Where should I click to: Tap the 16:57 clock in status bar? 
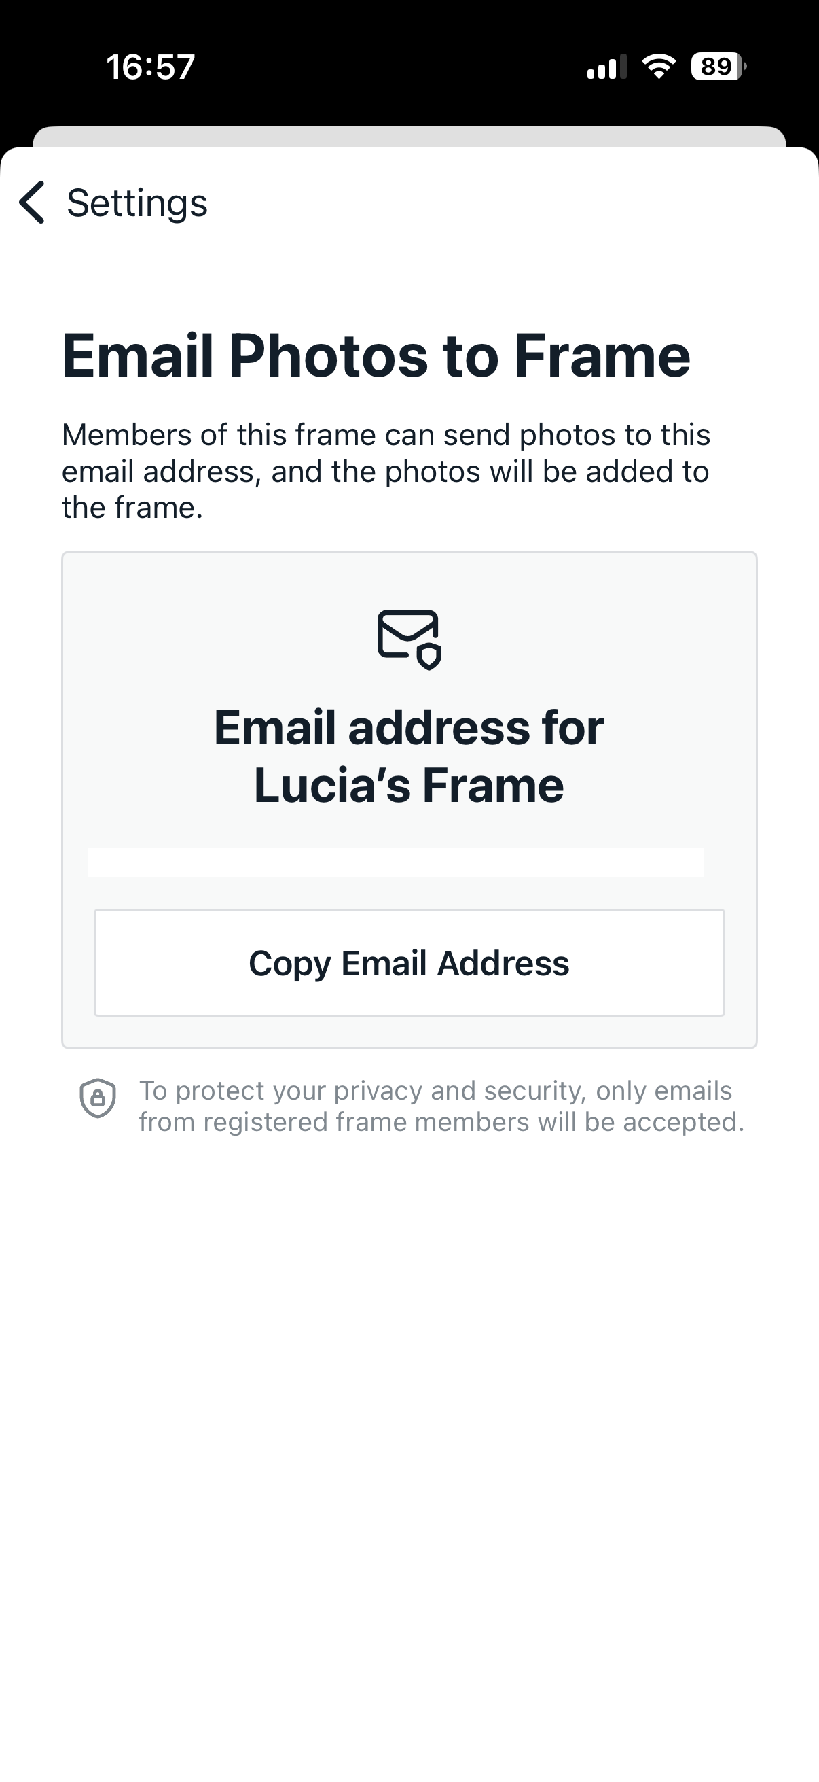(151, 67)
